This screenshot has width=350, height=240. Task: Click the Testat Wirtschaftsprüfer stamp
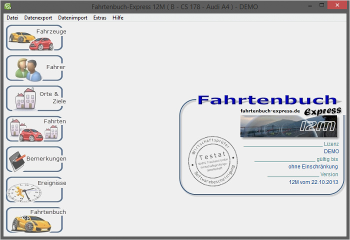point(212,161)
